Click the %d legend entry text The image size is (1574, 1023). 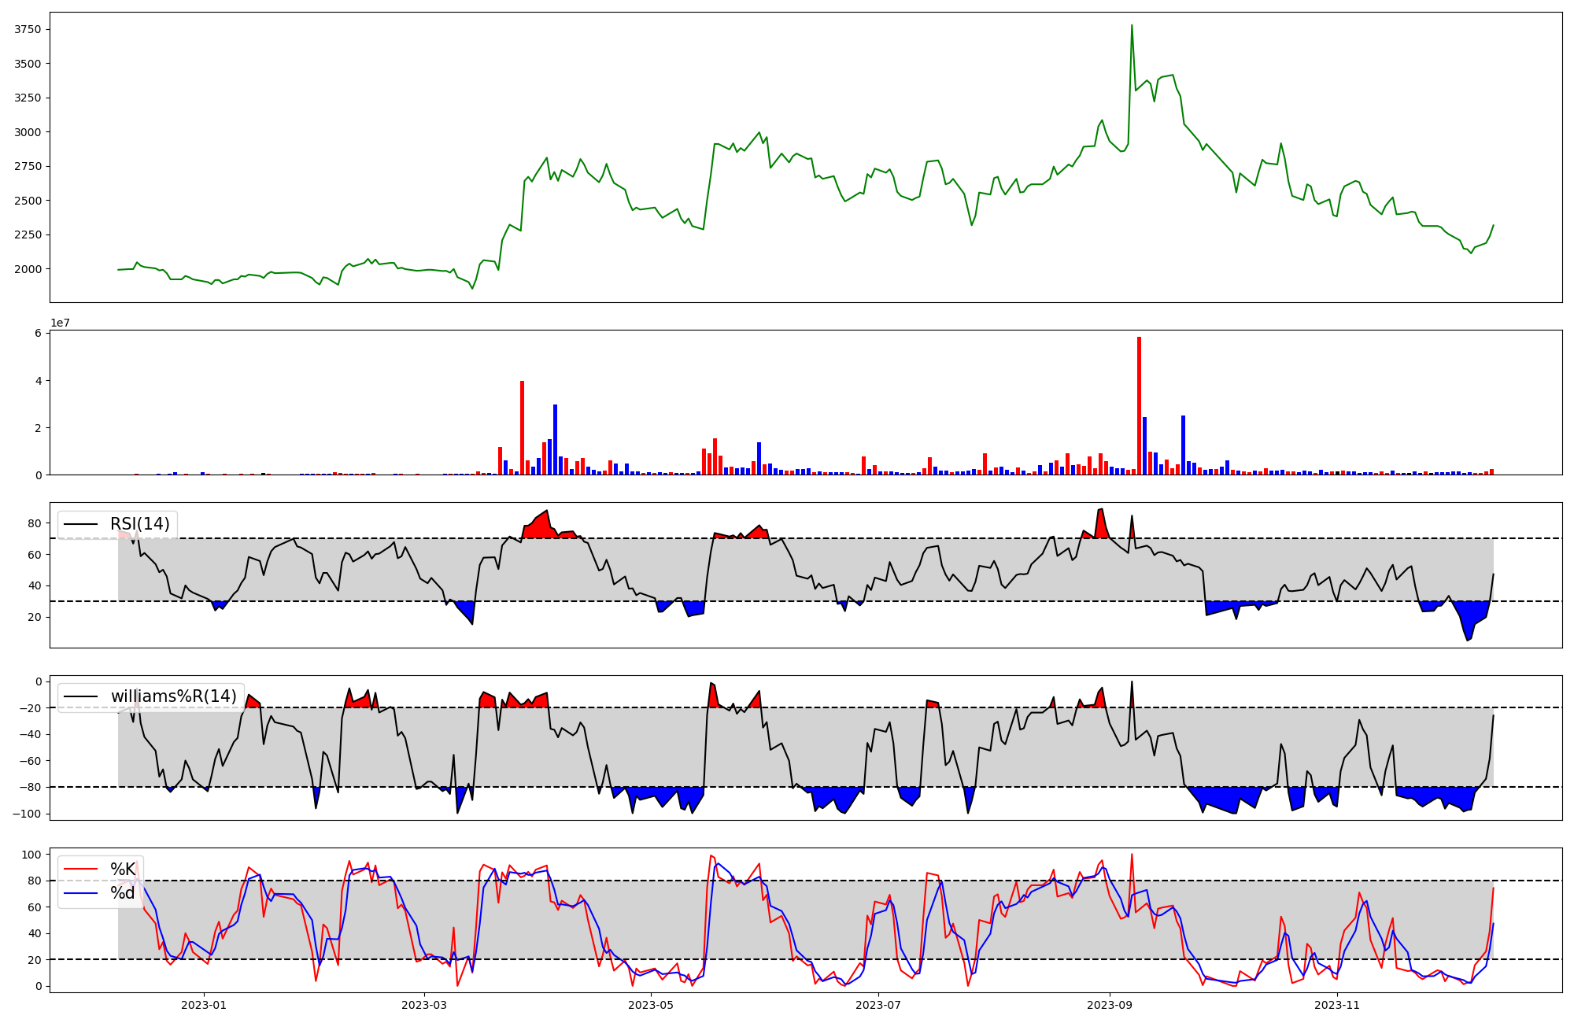click(x=123, y=892)
